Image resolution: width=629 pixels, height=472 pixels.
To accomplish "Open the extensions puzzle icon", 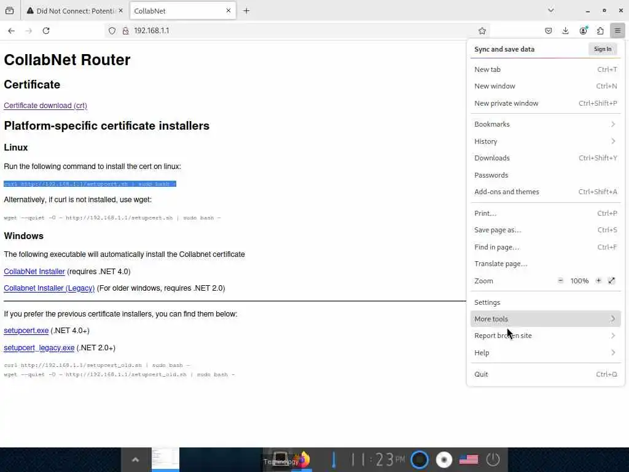I will (601, 31).
